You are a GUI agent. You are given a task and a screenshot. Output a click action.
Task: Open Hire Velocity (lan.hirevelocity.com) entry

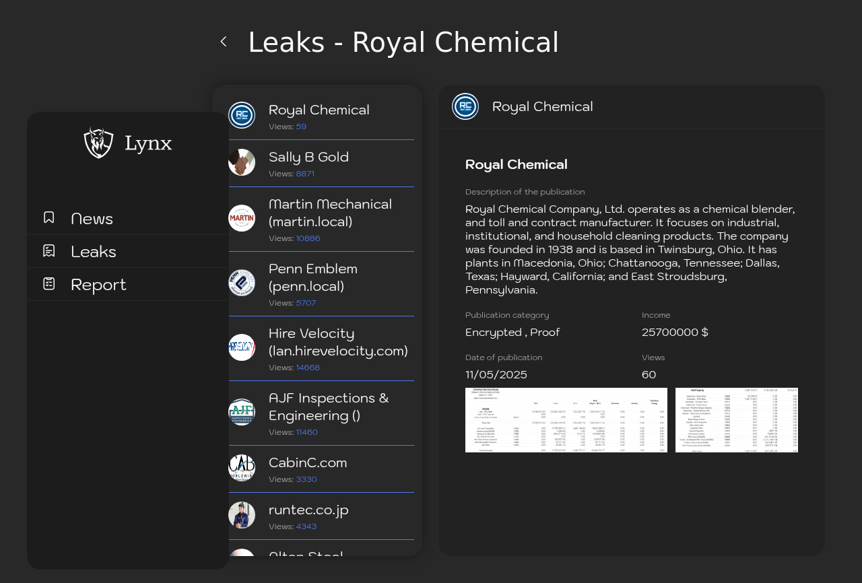(x=321, y=349)
